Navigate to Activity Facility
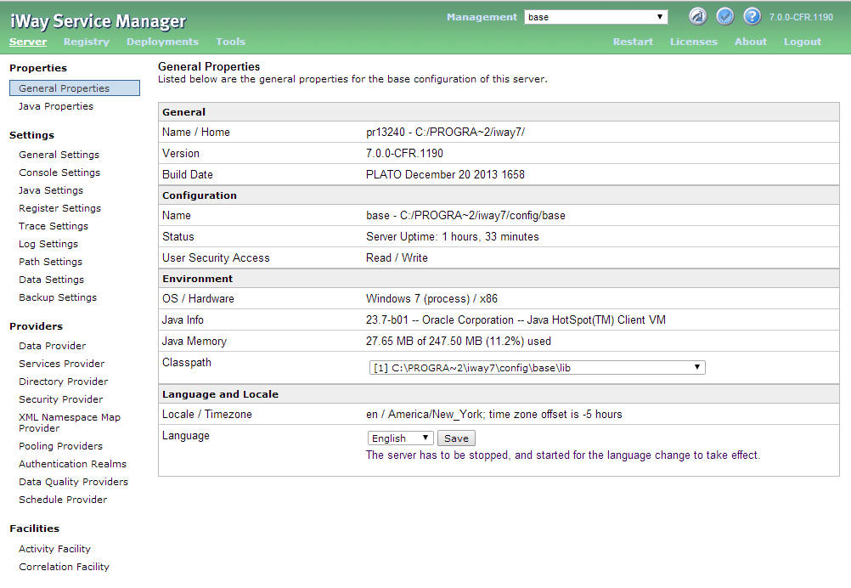Viewport: 851px width, 588px height. pos(54,549)
